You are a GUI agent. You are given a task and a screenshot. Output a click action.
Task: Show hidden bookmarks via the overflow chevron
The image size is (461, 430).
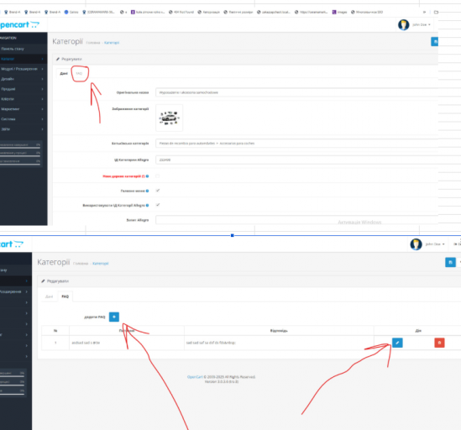tap(424, 12)
